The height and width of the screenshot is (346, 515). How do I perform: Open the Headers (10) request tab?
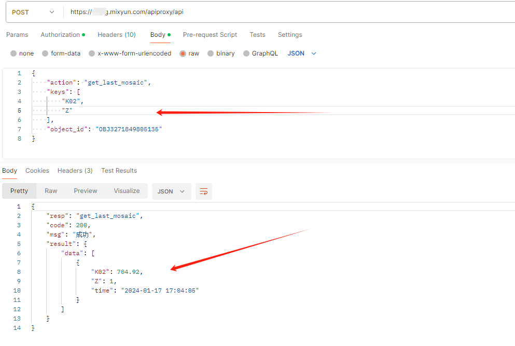coord(117,35)
